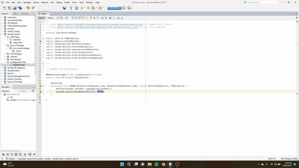299x168 pixels.
Task: Collapse the Web Pages folder
Action: click(x=5, y=37)
